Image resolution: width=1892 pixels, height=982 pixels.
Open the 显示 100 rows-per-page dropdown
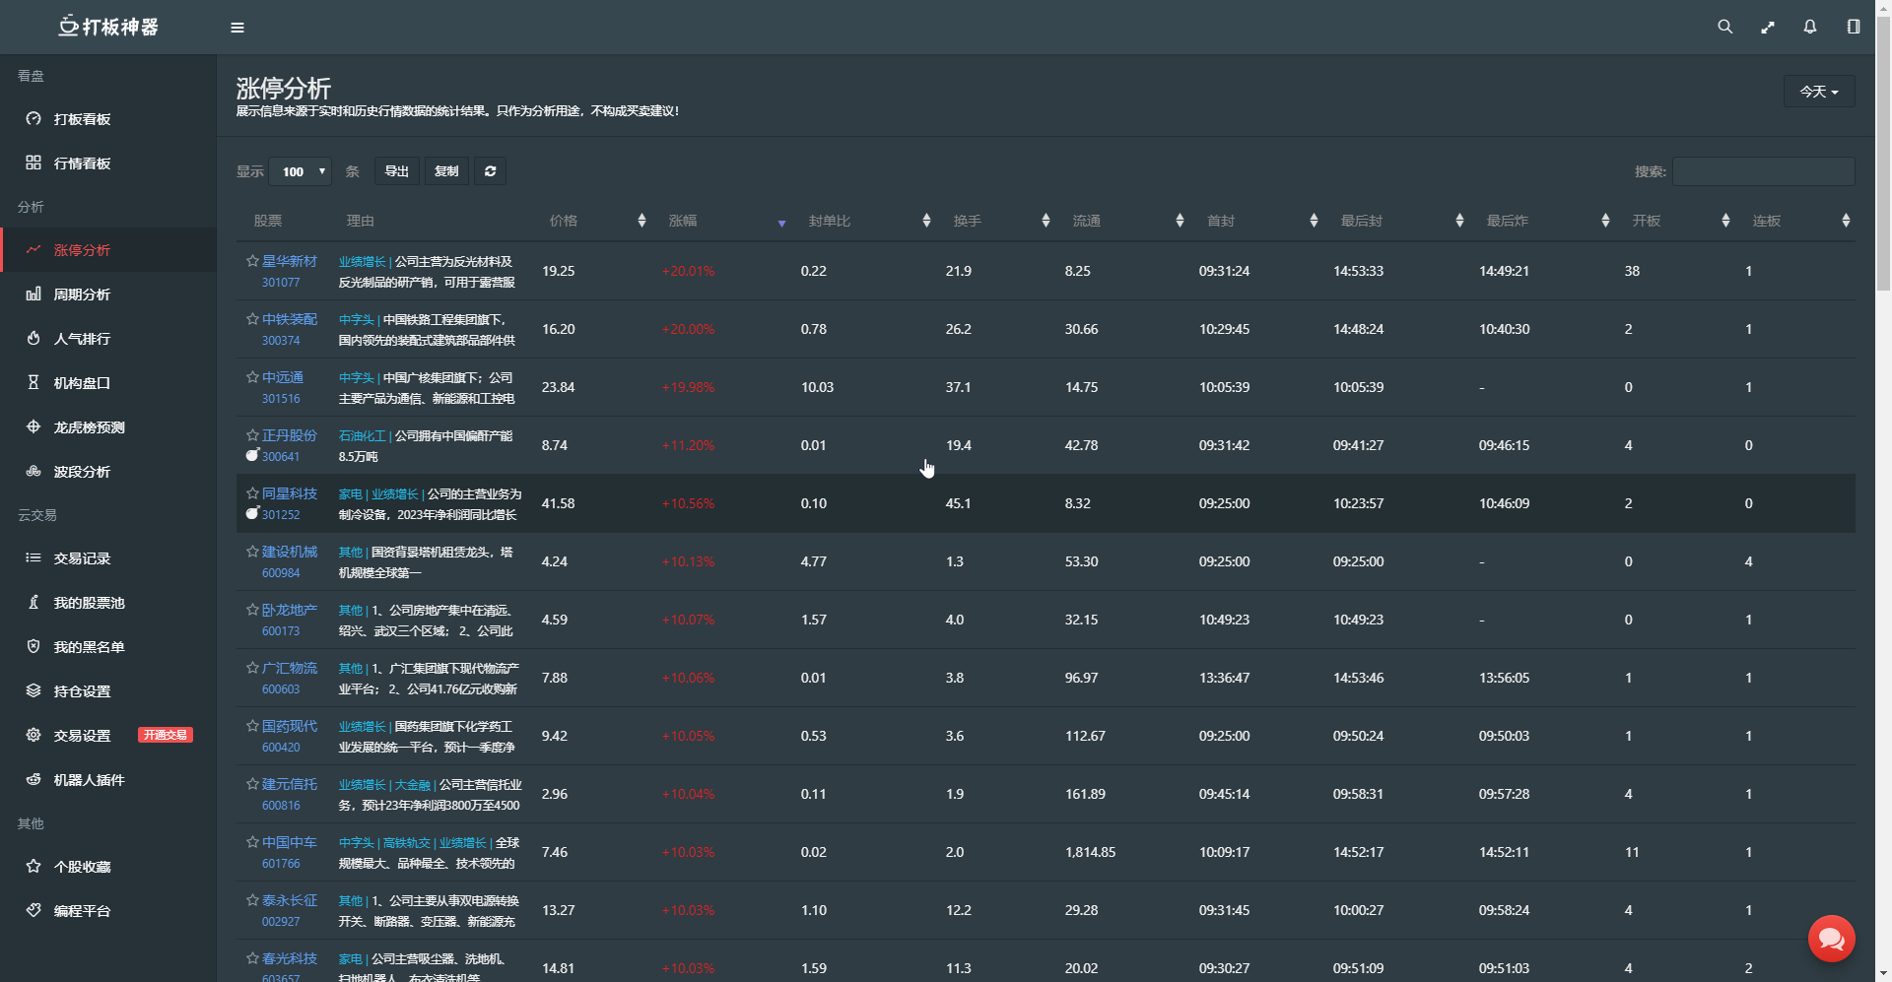[x=301, y=171]
